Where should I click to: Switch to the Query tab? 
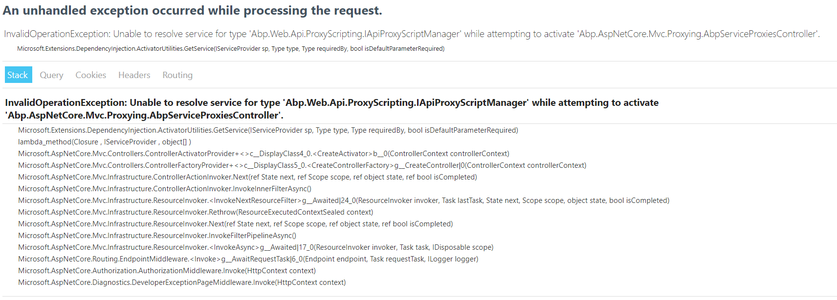[51, 75]
